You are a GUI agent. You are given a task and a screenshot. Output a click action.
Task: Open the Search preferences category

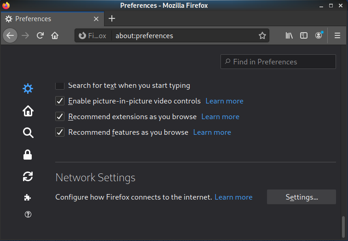[28, 133]
